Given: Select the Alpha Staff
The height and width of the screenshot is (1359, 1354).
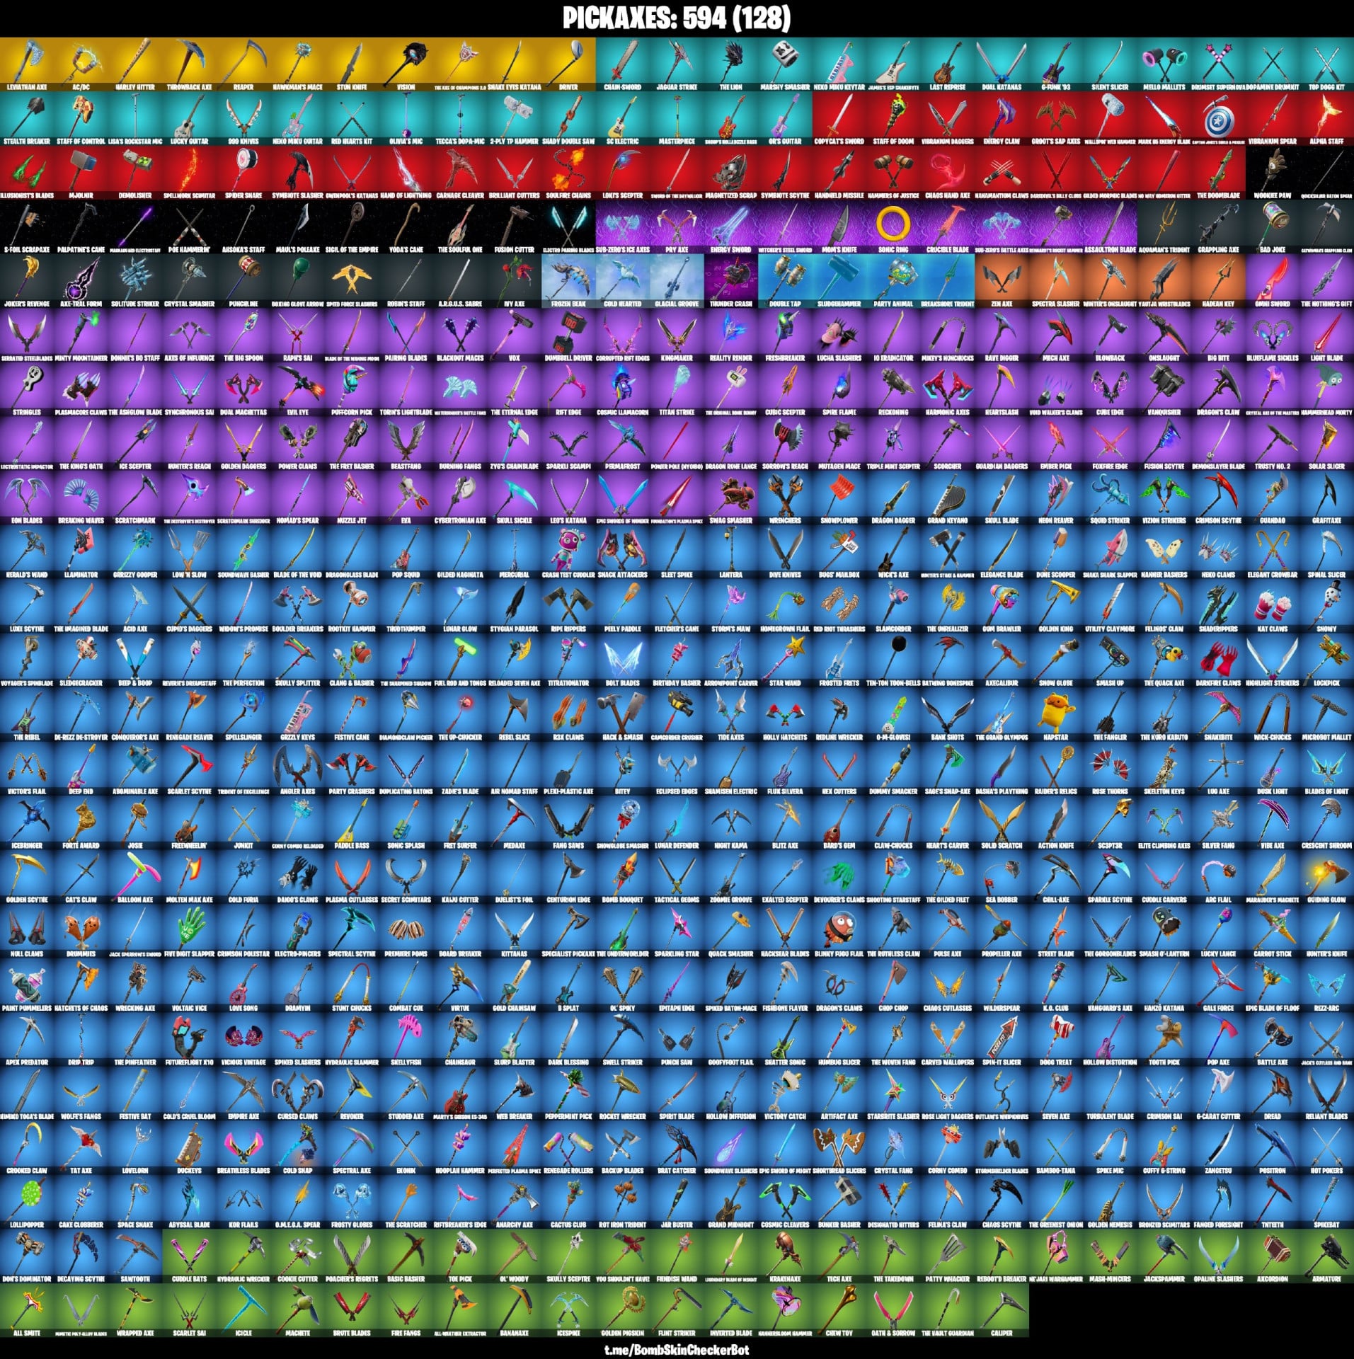Looking at the screenshot, I should 1326,119.
